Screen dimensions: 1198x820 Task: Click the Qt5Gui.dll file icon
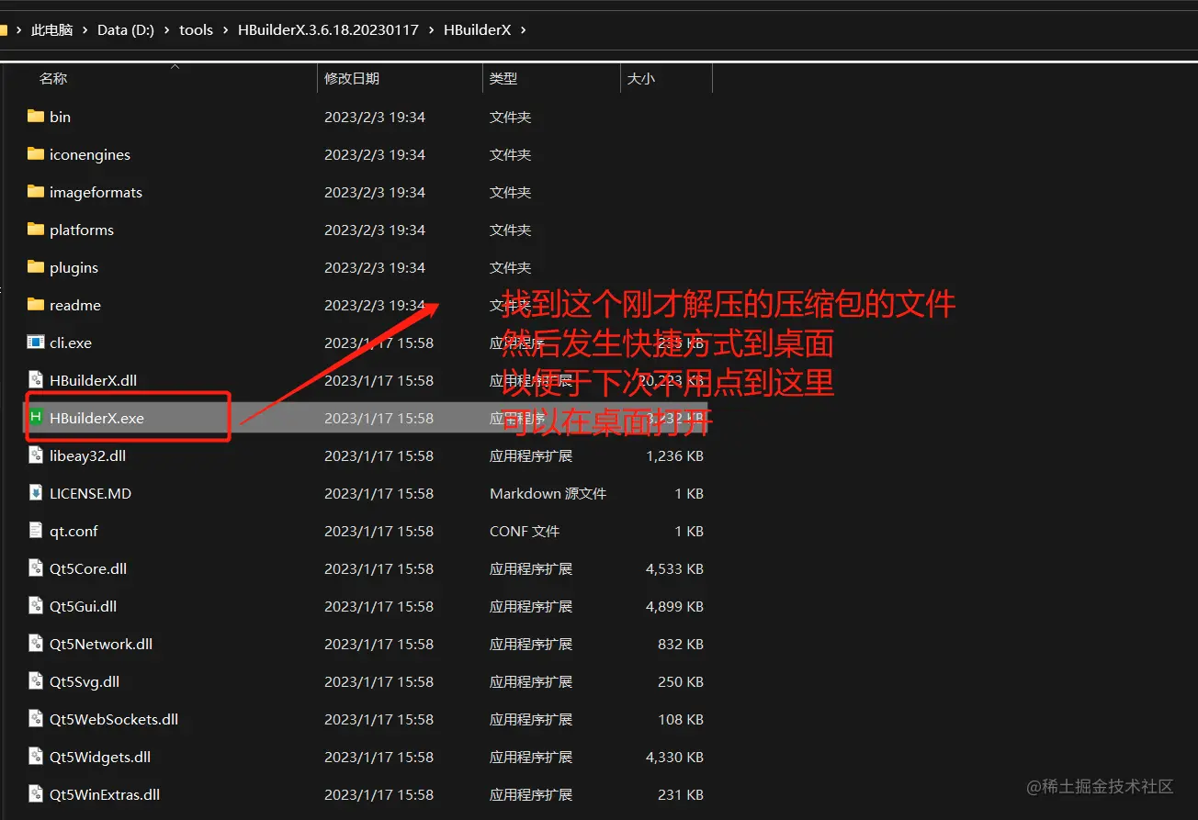point(36,606)
